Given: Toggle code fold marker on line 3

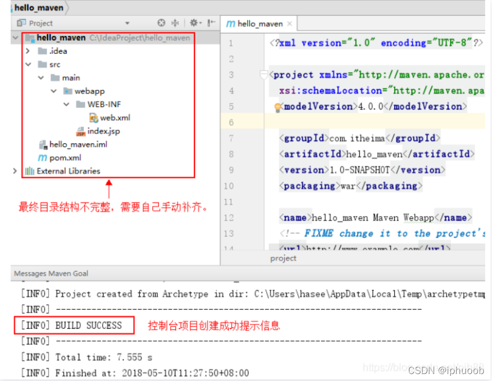Looking at the screenshot, I should point(264,75).
